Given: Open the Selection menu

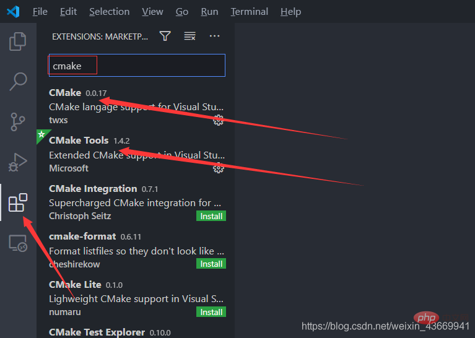Looking at the screenshot, I should click(110, 12).
